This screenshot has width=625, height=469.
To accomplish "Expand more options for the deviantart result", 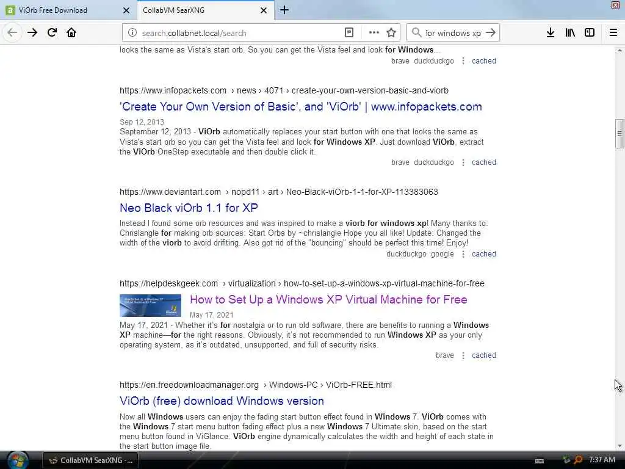I will pos(463,254).
